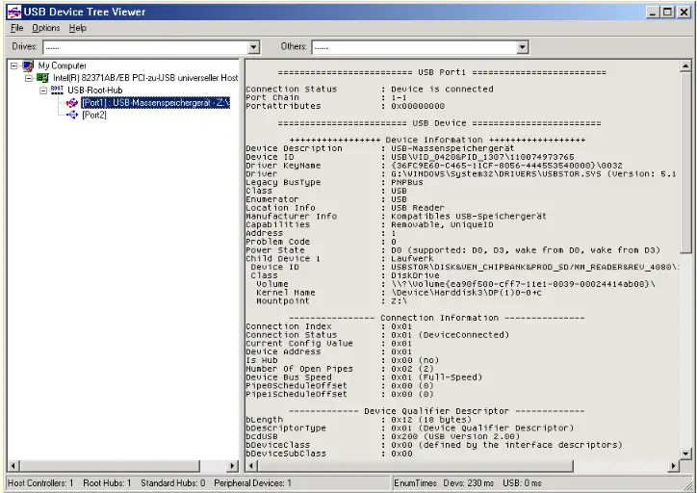
Task: Click the 'bcdUSB' USB Version 2.00 line
Action: click(x=383, y=436)
